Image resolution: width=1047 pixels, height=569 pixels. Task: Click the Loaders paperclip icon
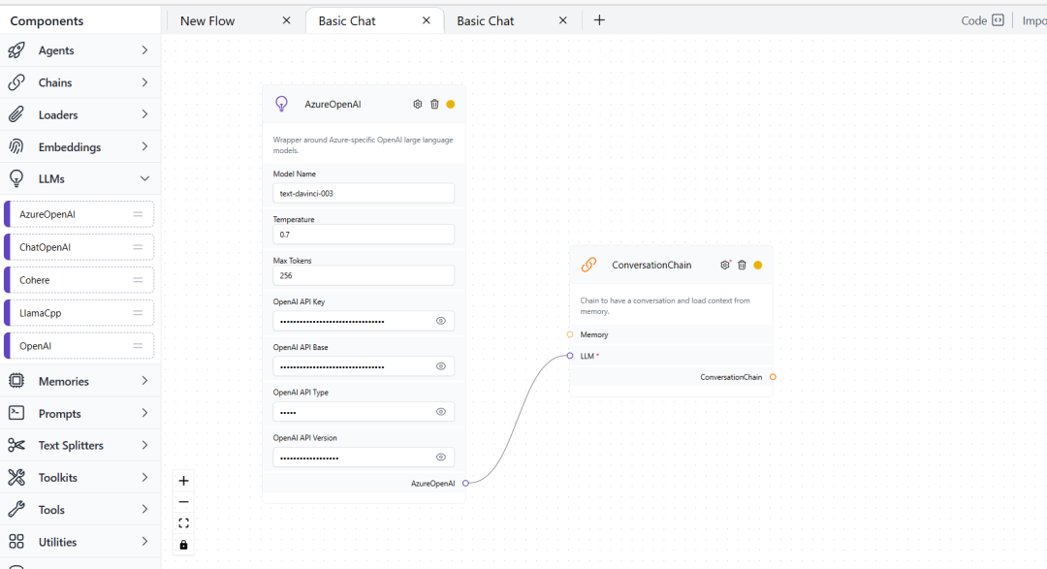(16, 114)
